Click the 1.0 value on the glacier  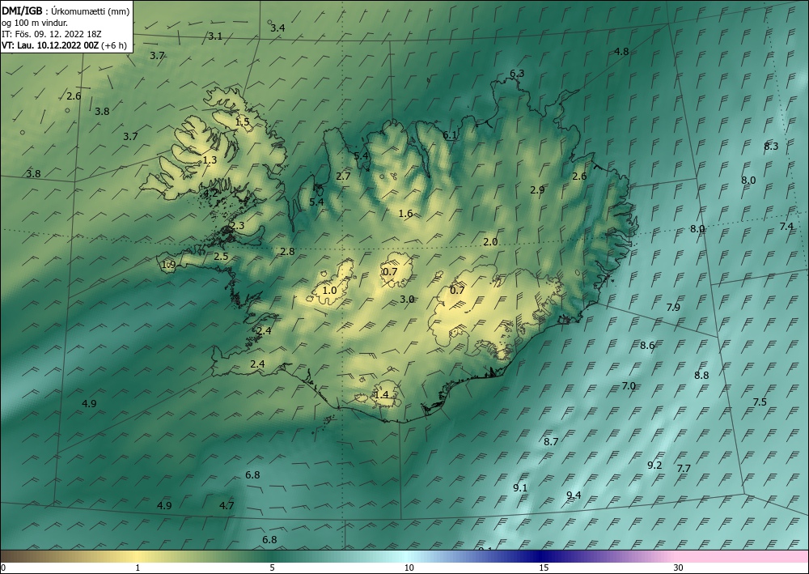pyautogui.click(x=329, y=290)
